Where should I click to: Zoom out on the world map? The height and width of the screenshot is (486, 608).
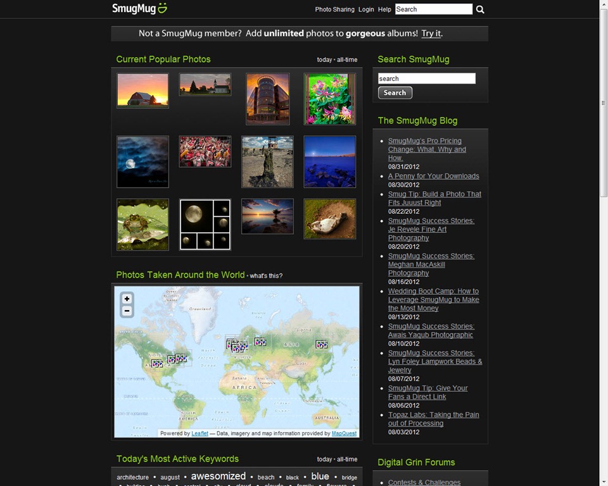pyautogui.click(x=127, y=311)
